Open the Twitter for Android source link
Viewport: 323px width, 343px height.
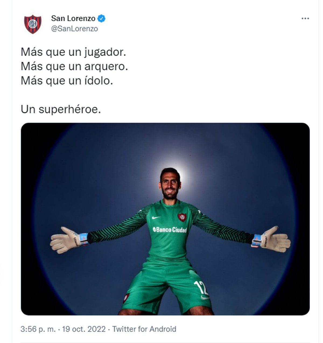point(144,329)
